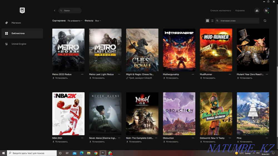Screen dimensions: 278x156
Task: Open the profile avatar labeled N
Action: [x=266, y=11]
